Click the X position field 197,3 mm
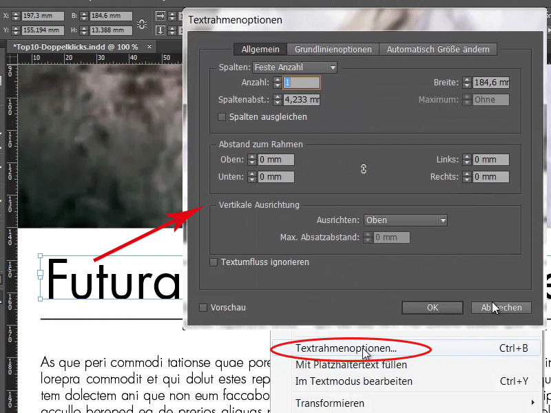The image size is (551, 413). tap(43, 16)
